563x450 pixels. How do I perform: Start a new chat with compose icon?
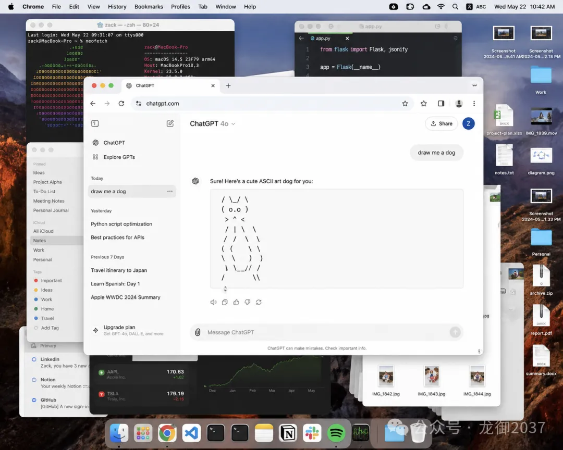170,123
